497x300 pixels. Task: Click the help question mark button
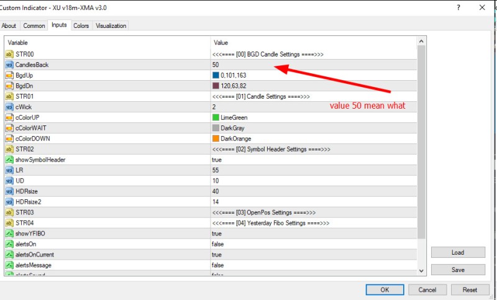458,7
